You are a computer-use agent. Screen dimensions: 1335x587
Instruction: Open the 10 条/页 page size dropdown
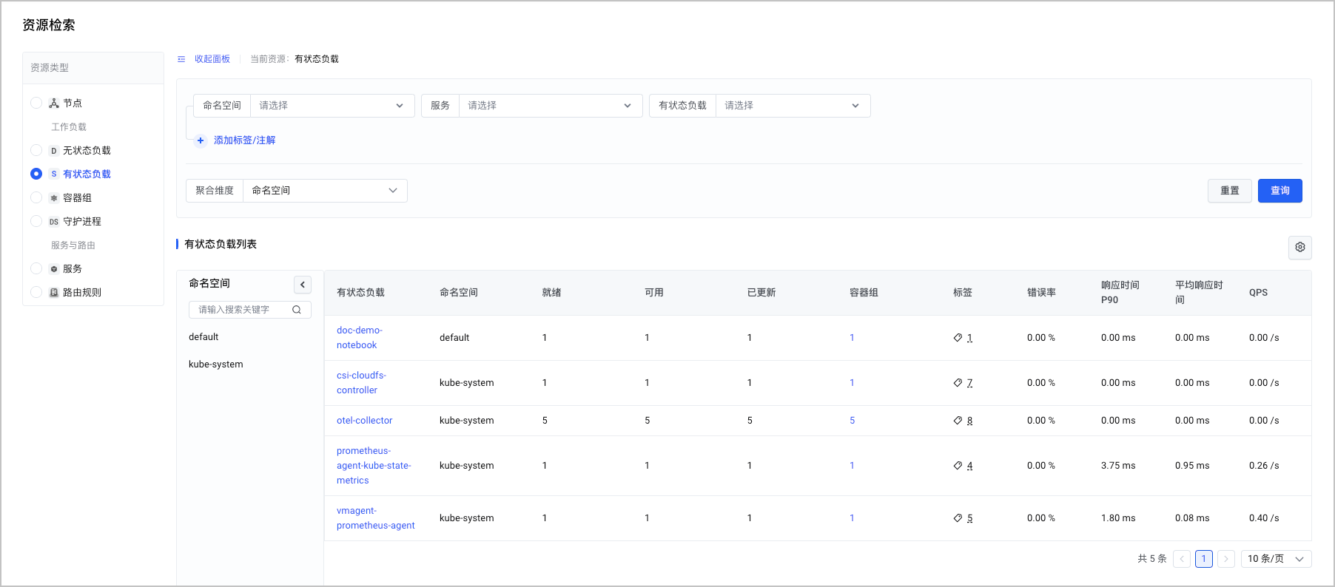coord(1276,559)
